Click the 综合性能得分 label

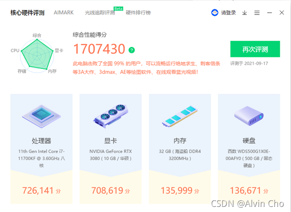point(90,34)
